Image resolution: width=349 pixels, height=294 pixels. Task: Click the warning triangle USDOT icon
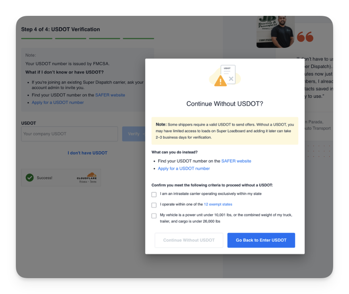point(225,76)
